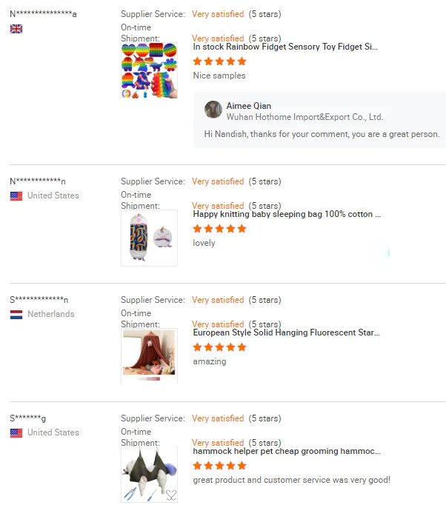Click the star rating under European Style review
The width and height of the screenshot is (446, 508).
(x=219, y=347)
